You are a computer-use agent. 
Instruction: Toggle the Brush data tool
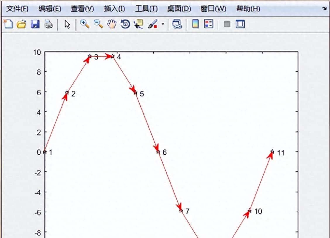[x=152, y=24]
